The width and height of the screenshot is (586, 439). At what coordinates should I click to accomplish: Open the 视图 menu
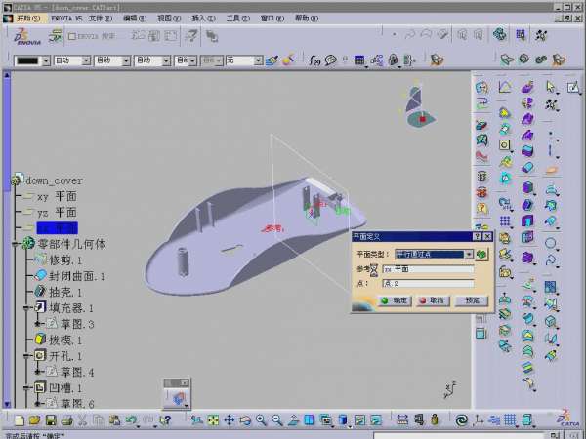(169, 18)
